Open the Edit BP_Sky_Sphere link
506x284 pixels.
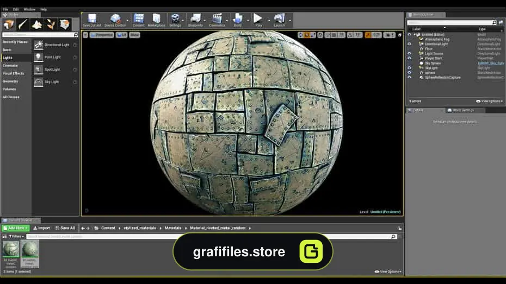(491, 63)
